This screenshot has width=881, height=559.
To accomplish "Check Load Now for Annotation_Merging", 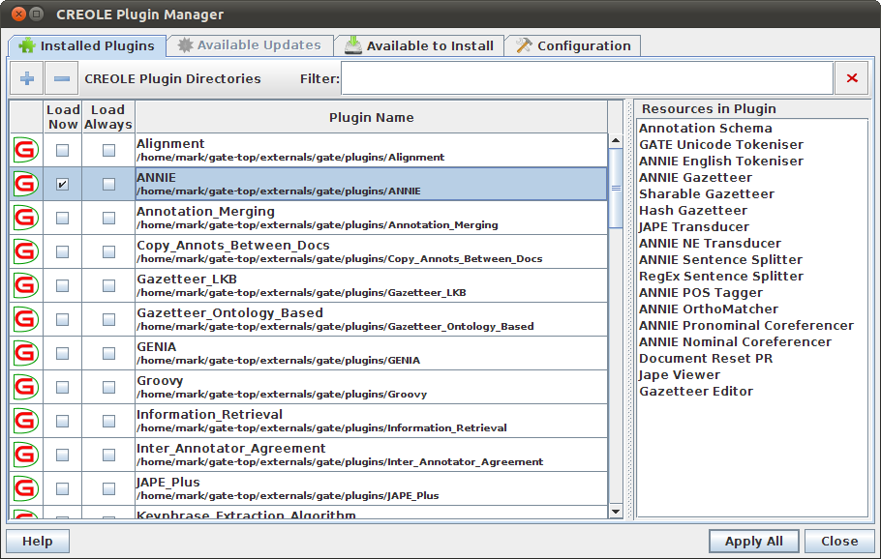I will click(62, 218).
